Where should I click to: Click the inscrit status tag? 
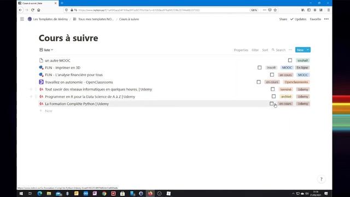(271, 67)
